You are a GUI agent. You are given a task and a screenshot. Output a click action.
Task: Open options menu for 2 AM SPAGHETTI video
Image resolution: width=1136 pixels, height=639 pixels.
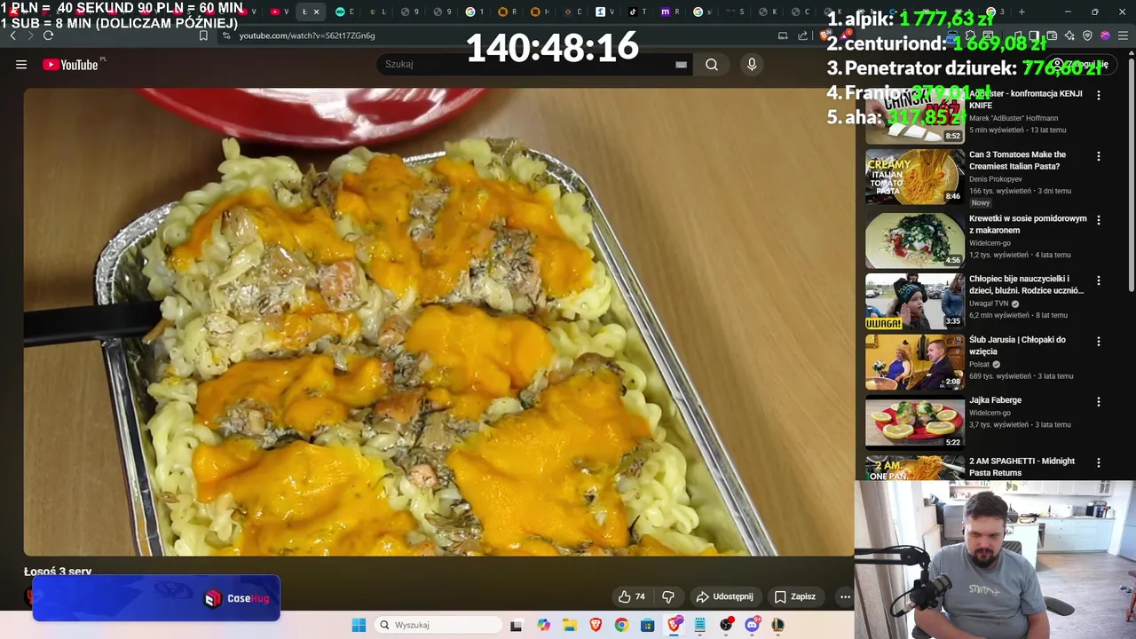pos(1099,462)
